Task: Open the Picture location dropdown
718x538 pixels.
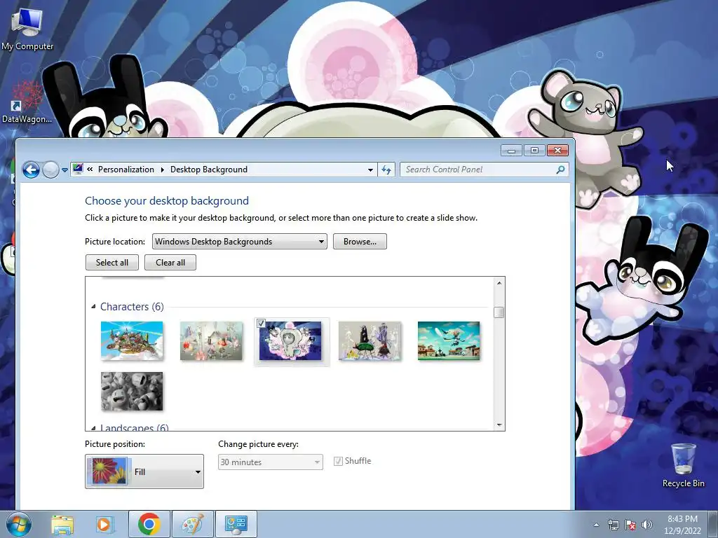Action: pos(240,242)
